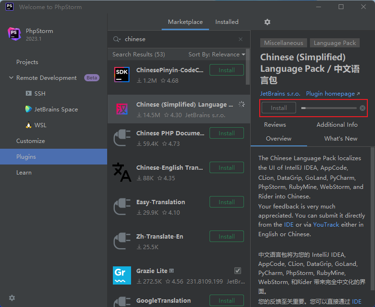Open plugin settings gear next to Installed tab
375x307 pixels.
[x=267, y=22]
